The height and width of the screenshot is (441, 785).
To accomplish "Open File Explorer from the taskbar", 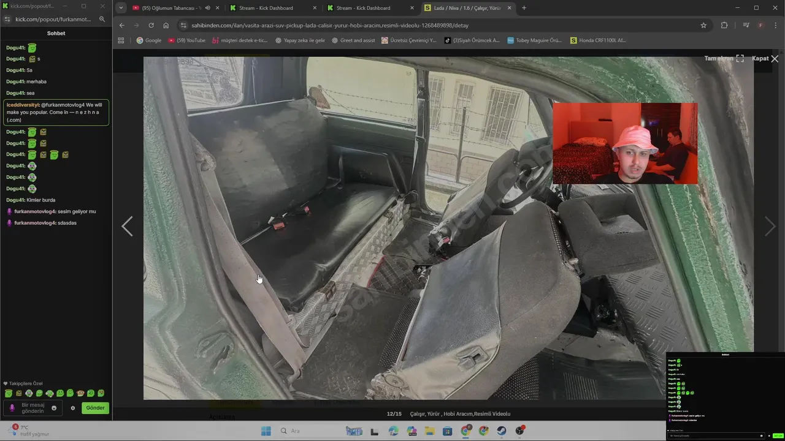I will pyautogui.click(x=429, y=431).
